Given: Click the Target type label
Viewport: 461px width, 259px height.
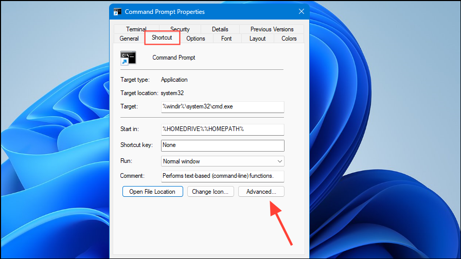Looking at the screenshot, I should pyautogui.click(x=135, y=80).
